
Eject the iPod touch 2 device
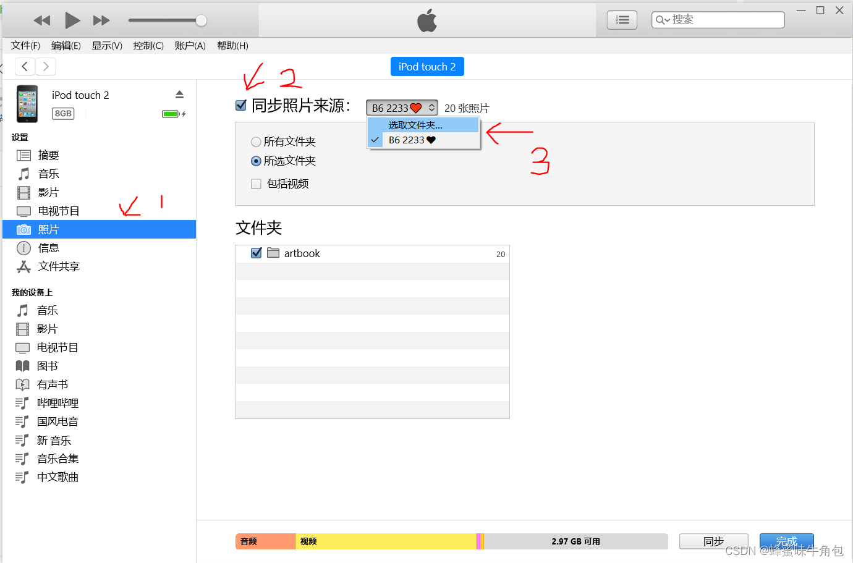coord(179,95)
